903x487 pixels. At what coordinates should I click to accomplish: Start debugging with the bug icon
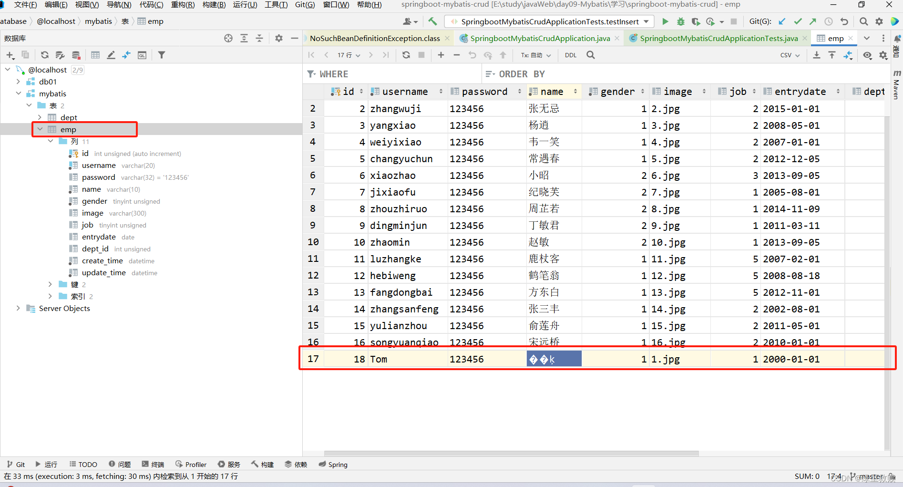click(680, 21)
